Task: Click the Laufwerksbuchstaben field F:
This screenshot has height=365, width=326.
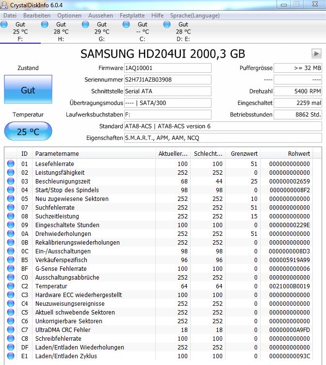Action: click(x=168, y=115)
